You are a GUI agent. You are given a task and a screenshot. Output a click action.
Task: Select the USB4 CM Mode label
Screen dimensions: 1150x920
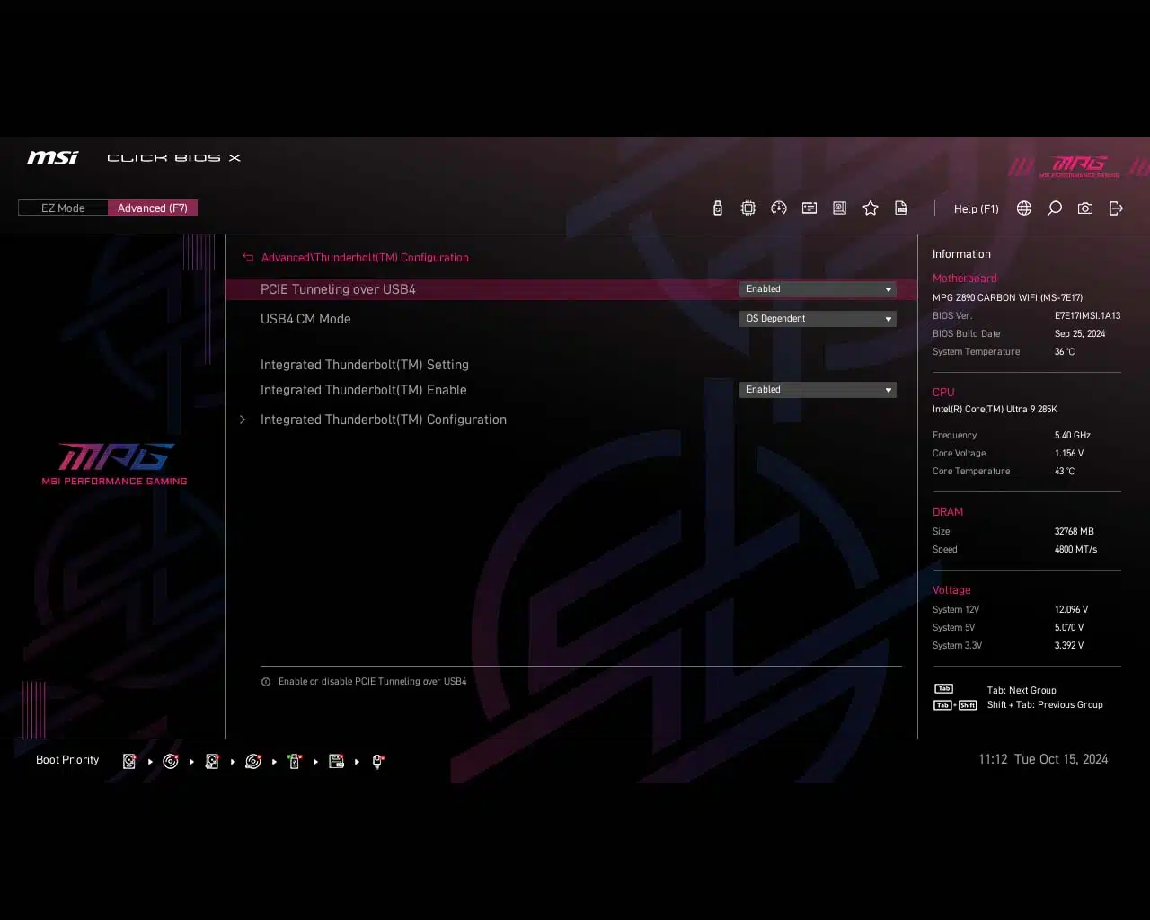[x=305, y=319]
